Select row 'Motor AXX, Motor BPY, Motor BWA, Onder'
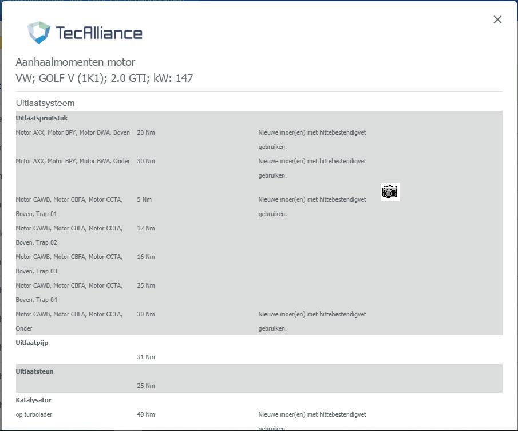 [x=73, y=162]
